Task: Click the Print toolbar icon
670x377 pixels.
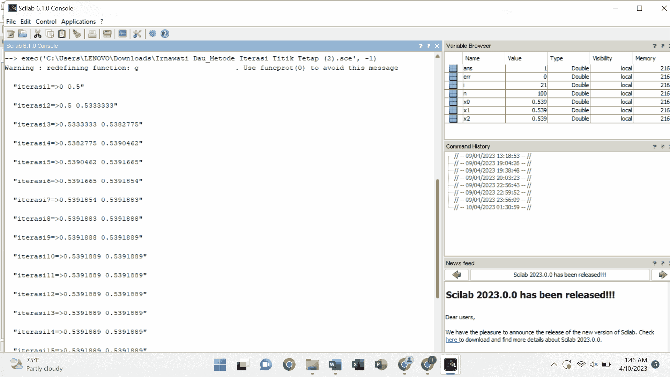Action: 92,34
